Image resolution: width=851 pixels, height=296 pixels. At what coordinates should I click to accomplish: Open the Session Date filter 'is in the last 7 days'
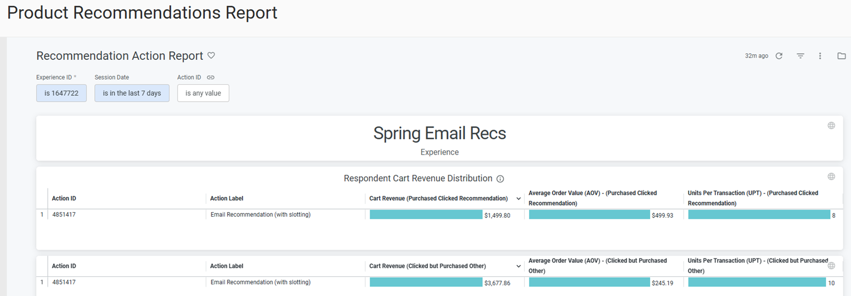tap(132, 93)
